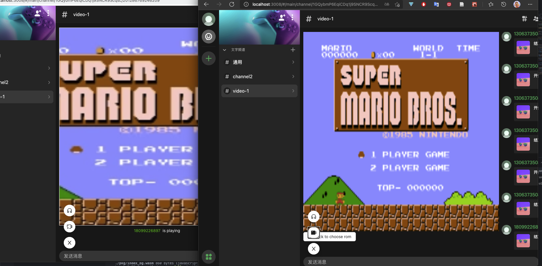
Task: Focus the left window 发送消息 input
Action: [x=129, y=256]
